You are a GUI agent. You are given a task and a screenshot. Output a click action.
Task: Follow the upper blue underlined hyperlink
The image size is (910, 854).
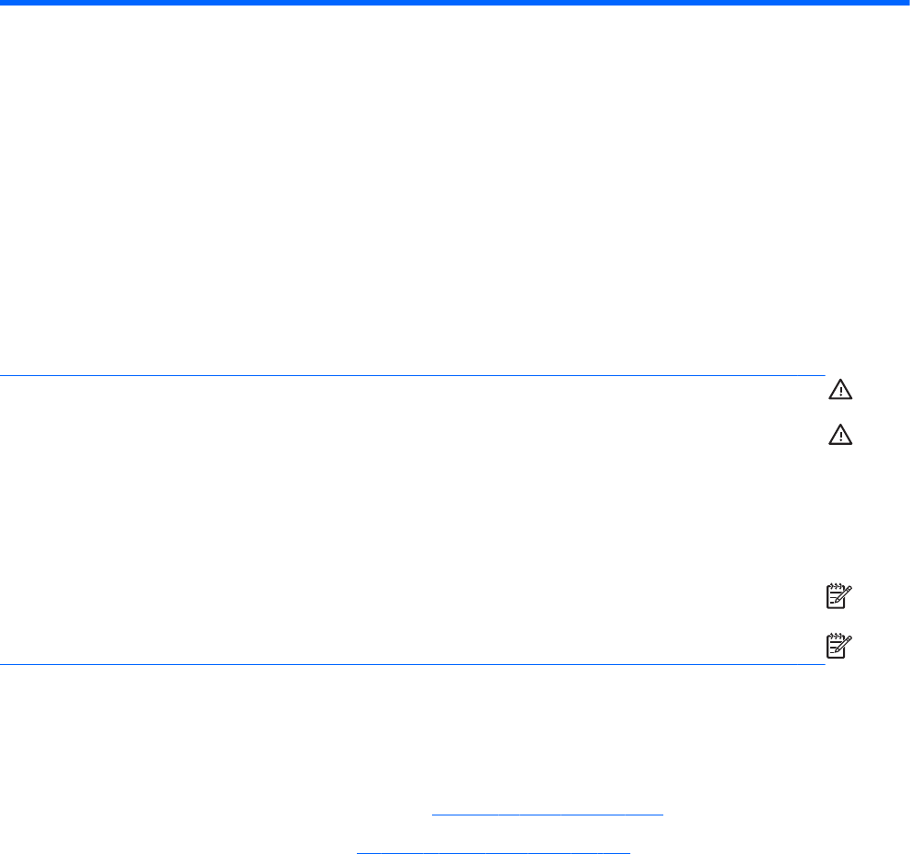tap(548, 815)
